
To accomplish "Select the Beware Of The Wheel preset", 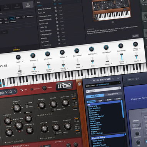I will 44,9.
